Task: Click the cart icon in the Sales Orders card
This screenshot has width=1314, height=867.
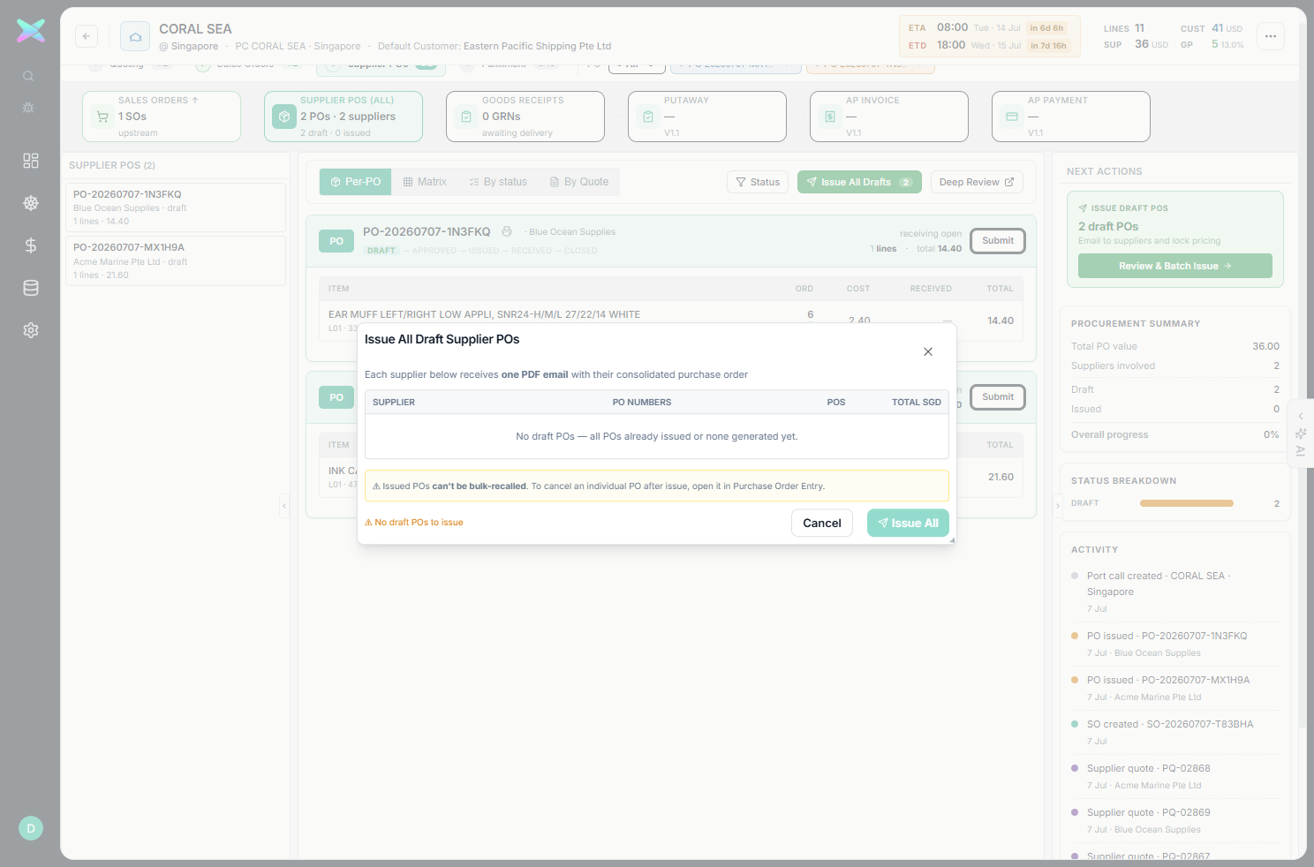Action: pyautogui.click(x=102, y=117)
